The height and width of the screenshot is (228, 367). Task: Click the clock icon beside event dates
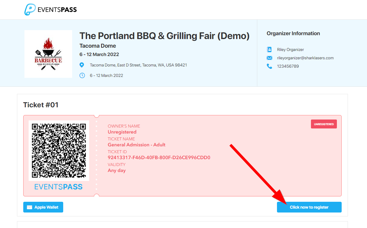pos(82,75)
